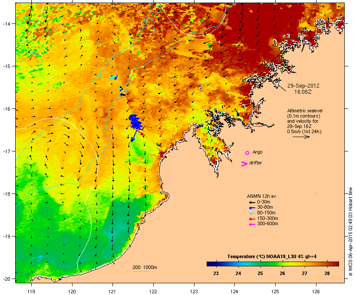
Task: Click the '124' longitude axis label
Action: coord(234,292)
